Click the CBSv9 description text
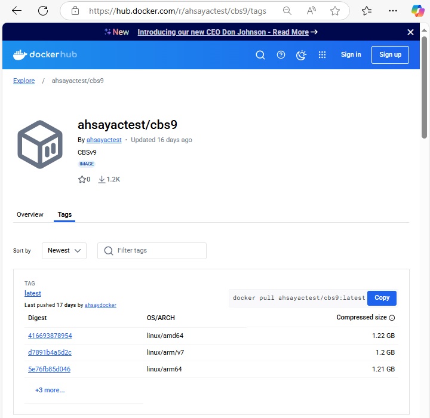The width and height of the screenshot is (430, 418). point(87,152)
